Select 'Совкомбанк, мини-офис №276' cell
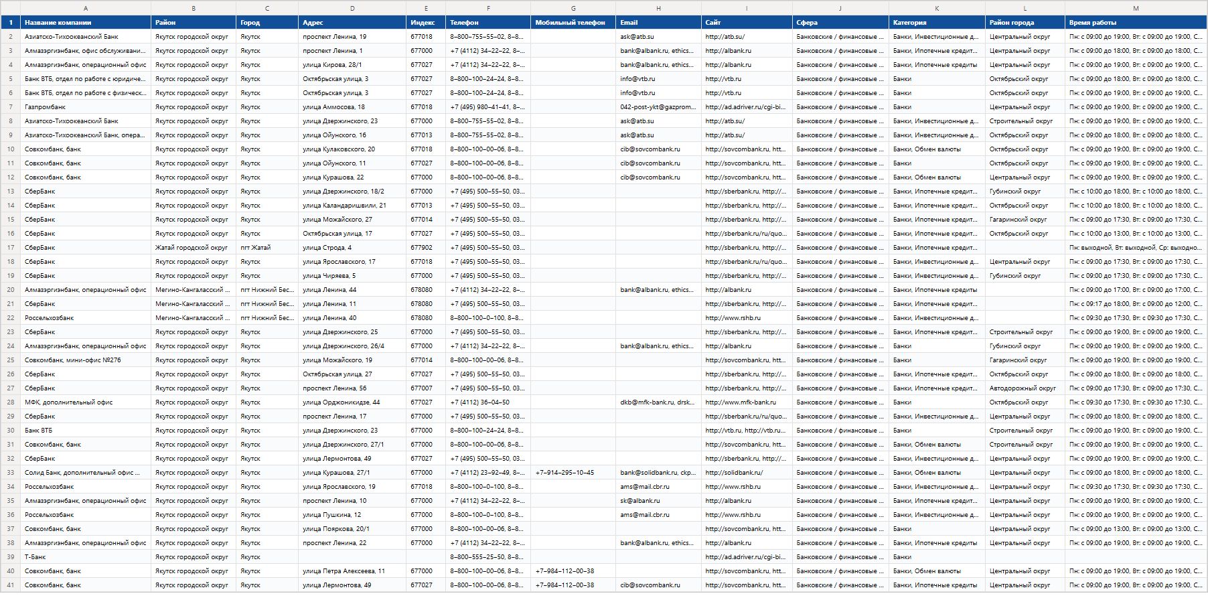 [x=86, y=360]
